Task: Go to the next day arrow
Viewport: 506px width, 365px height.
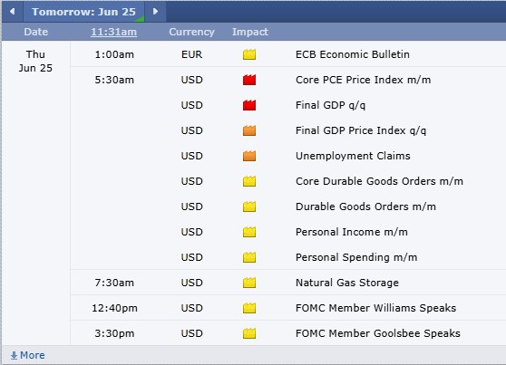Action: click(155, 12)
